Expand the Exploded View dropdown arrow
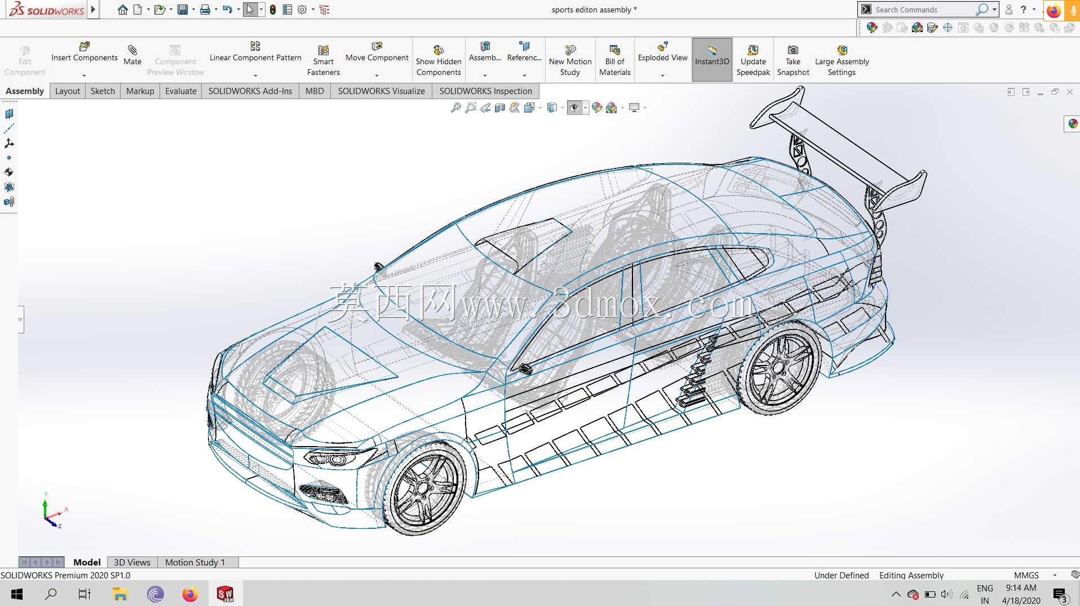This screenshot has width=1080, height=606. [662, 75]
